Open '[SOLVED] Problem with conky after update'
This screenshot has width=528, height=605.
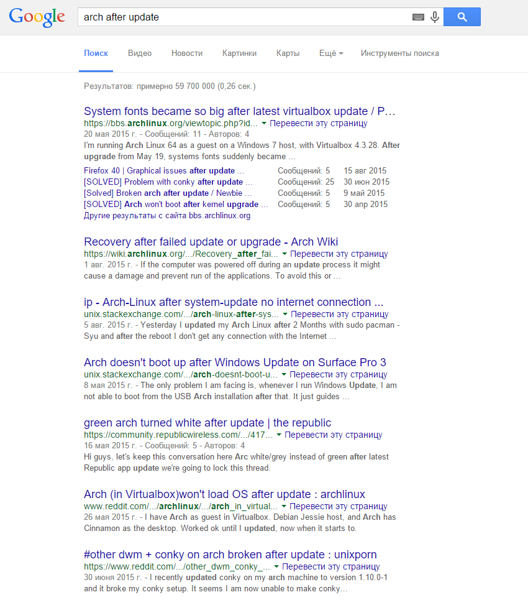click(x=168, y=182)
